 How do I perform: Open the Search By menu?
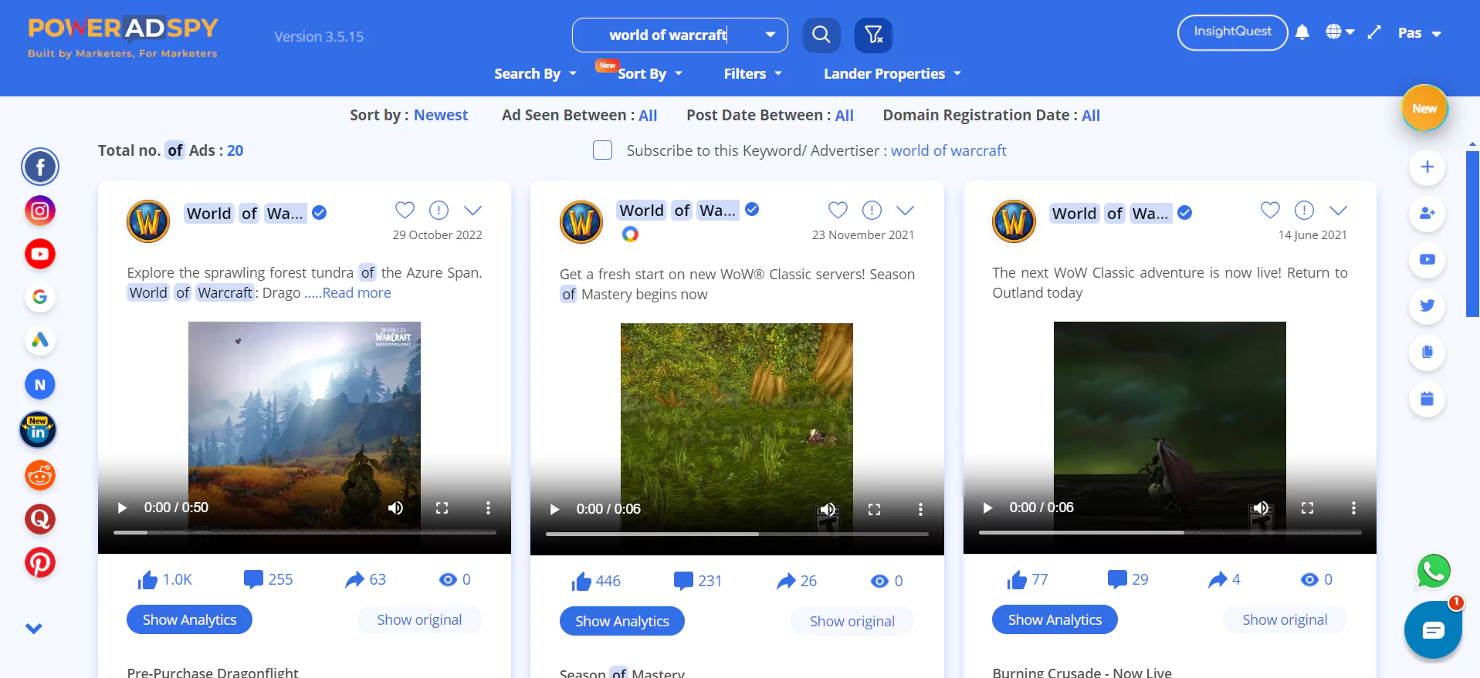(536, 73)
